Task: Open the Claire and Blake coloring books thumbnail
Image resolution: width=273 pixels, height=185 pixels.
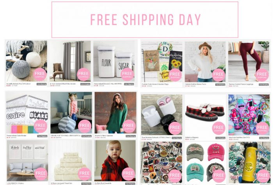Action: click(x=27, y=113)
